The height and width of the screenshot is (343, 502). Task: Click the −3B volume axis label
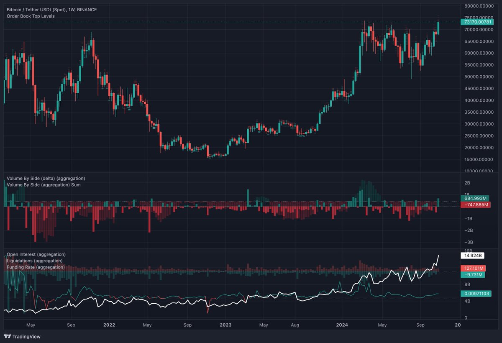tap(469, 242)
